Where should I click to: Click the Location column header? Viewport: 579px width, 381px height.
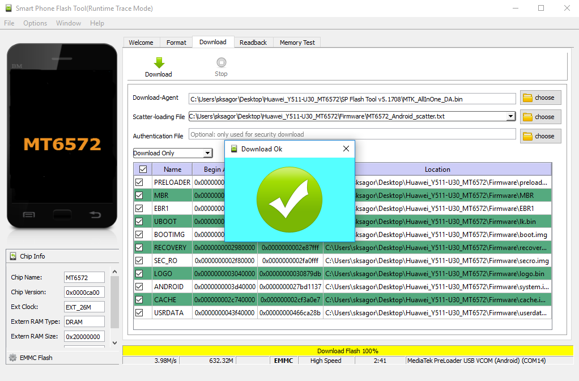pos(437,170)
